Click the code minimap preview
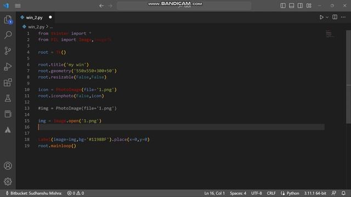Screen dimensions: 351x197 pyautogui.click(x=329, y=34)
